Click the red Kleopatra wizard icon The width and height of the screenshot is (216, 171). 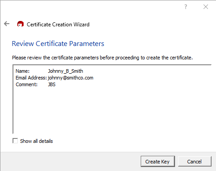20,24
